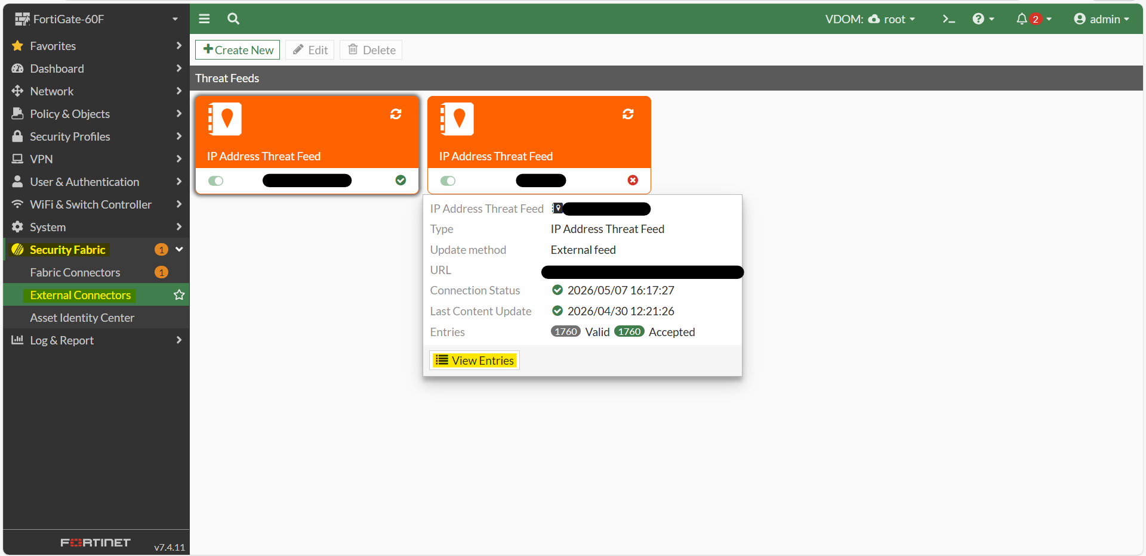Expand the WiFi & Switch Controller chevron
The image size is (1146, 556).
tap(178, 204)
